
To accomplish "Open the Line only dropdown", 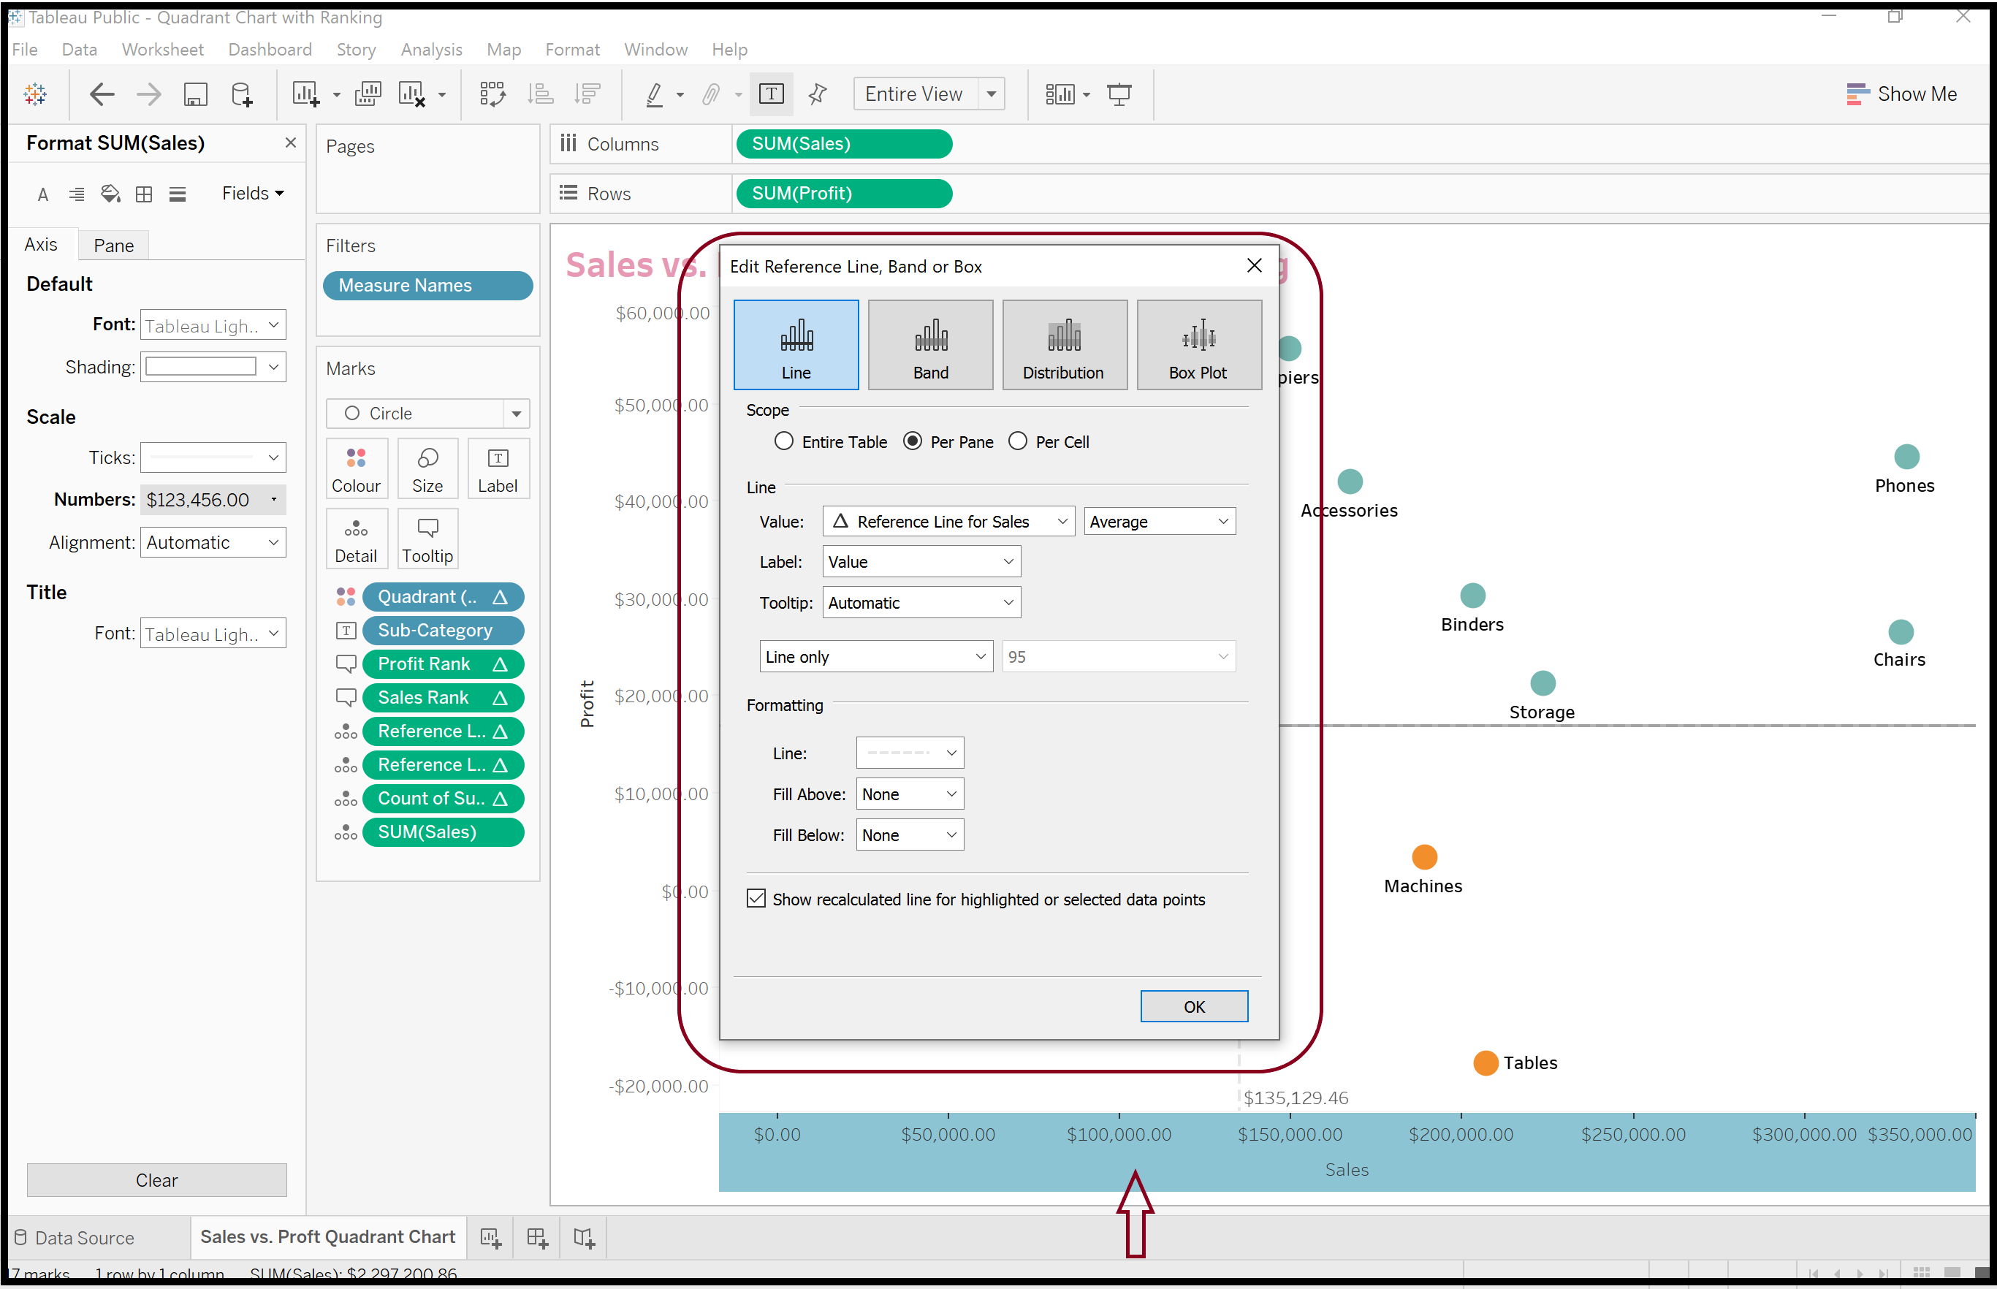I will (x=875, y=657).
